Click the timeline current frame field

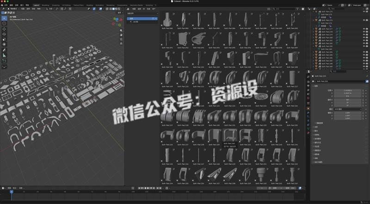(x=262, y=188)
